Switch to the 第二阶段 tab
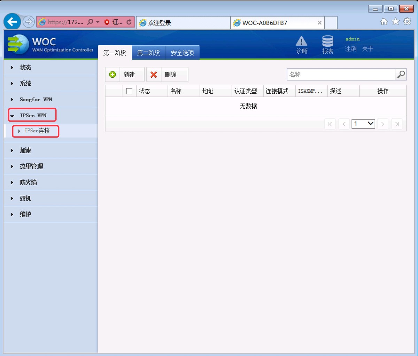The image size is (418, 356). [x=148, y=53]
